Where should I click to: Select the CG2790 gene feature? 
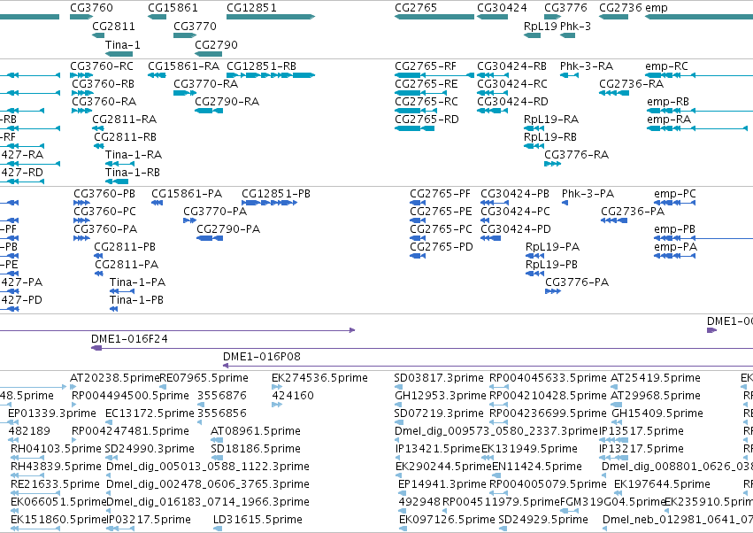tap(209, 54)
